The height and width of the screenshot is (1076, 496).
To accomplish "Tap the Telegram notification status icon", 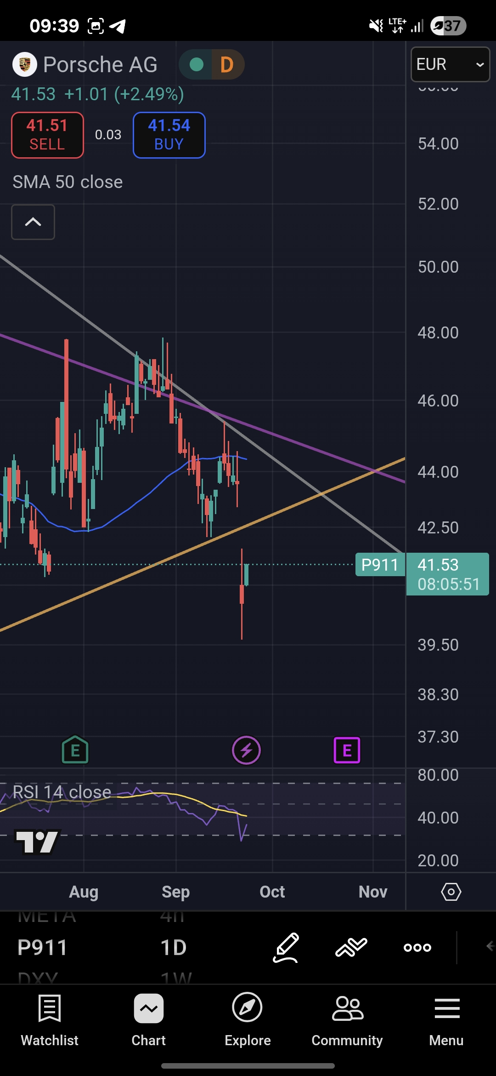I will (x=118, y=26).
